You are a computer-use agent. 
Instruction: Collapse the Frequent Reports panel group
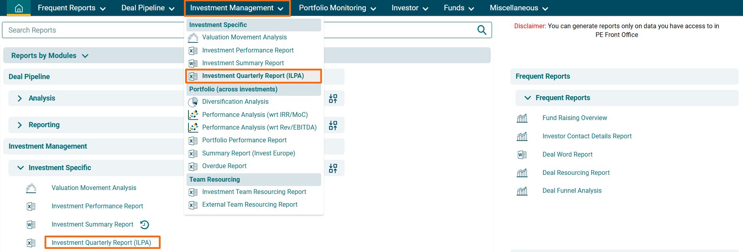527,98
